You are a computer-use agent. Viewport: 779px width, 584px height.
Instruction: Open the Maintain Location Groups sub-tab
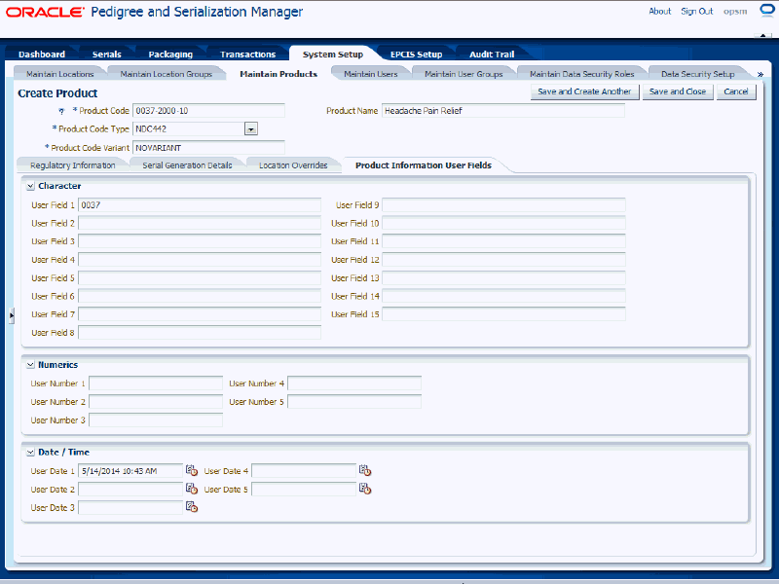tap(166, 74)
